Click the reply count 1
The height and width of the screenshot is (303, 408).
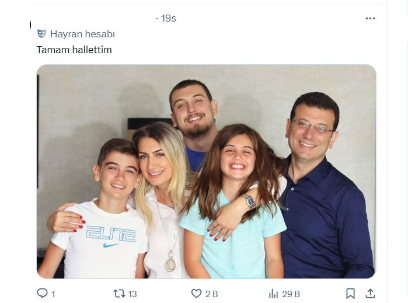[x=53, y=294]
